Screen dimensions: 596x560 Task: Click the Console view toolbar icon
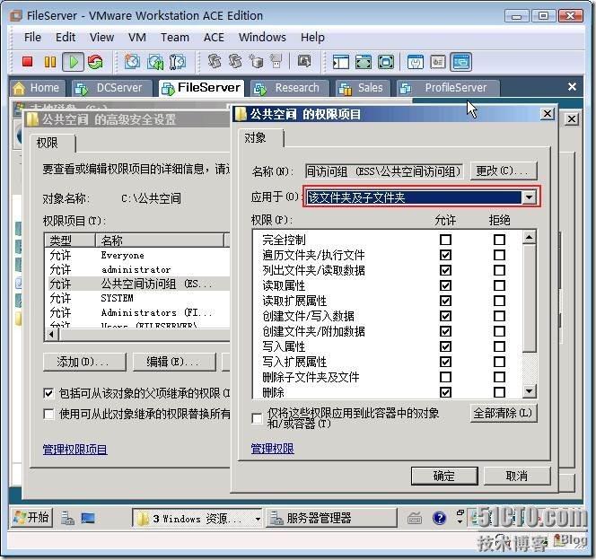[x=461, y=62]
